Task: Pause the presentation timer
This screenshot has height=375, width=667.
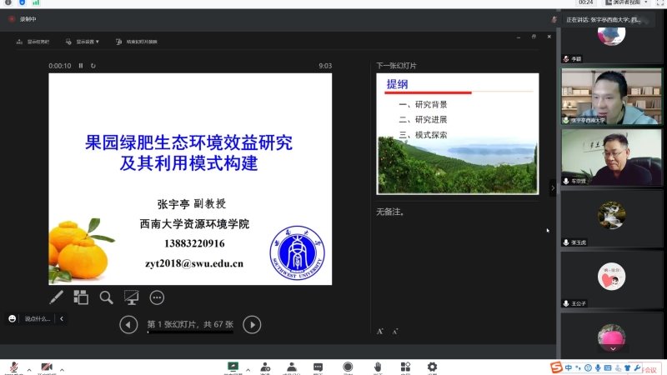Action: click(x=81, y=66)
